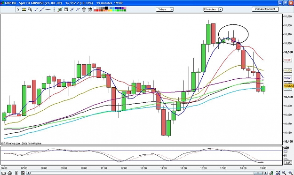Pick the black color swatch
This screenshot has height=175, width=294.
tap(106, 8)
